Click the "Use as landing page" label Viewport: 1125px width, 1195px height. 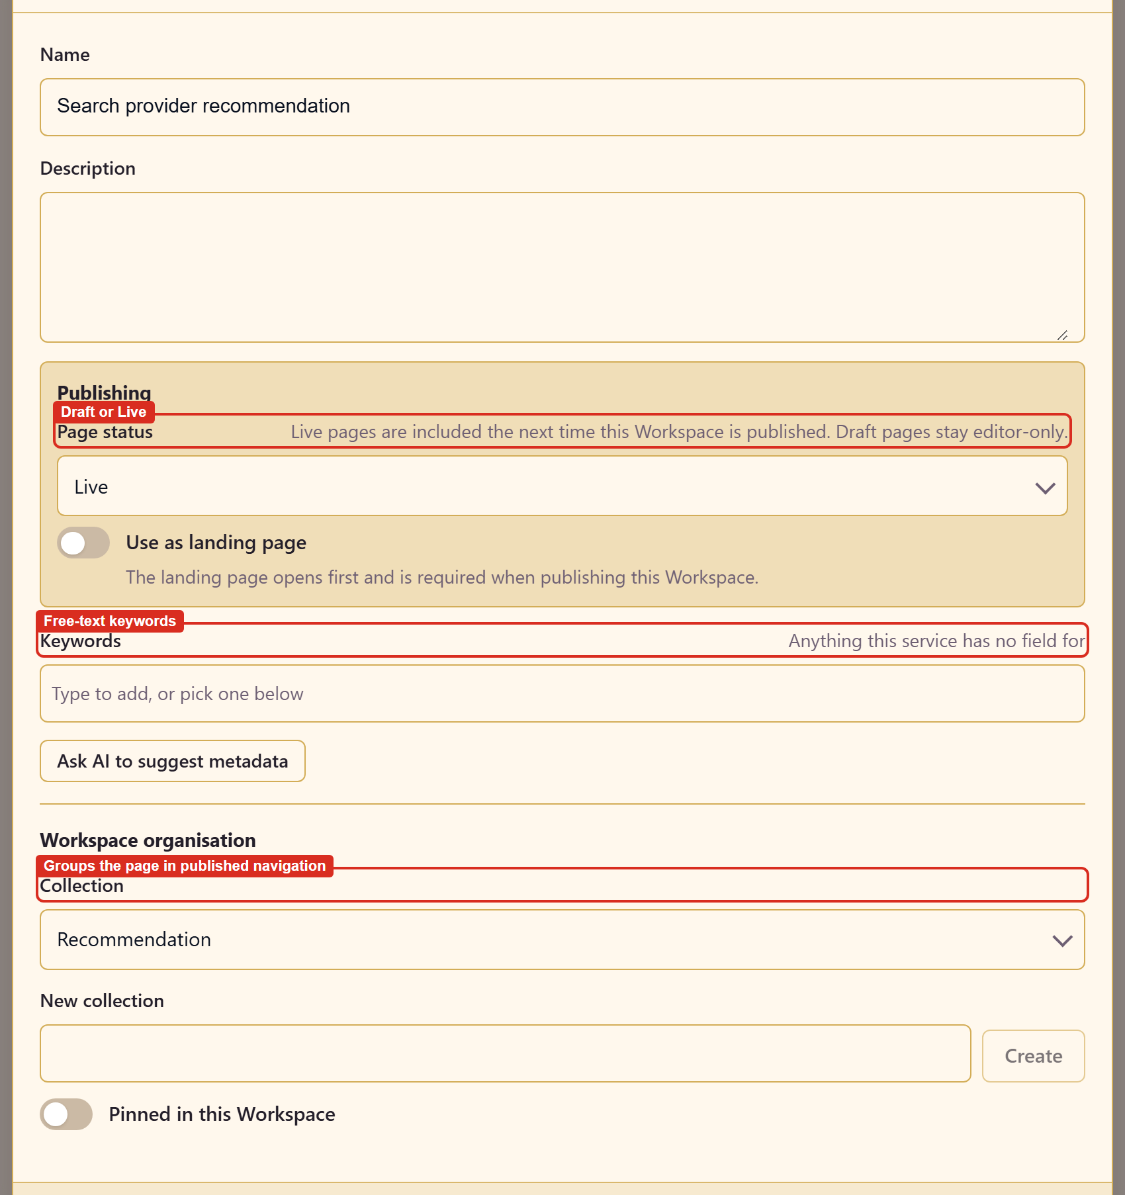(x=216, y=543)
